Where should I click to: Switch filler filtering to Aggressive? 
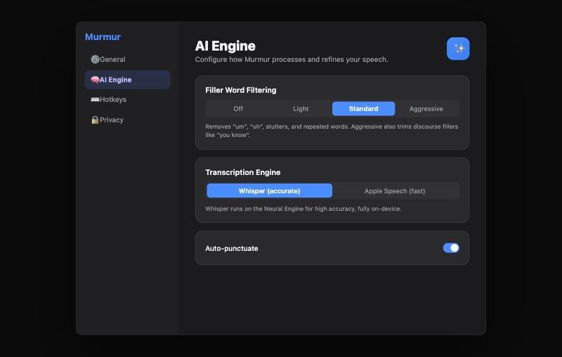426,109
